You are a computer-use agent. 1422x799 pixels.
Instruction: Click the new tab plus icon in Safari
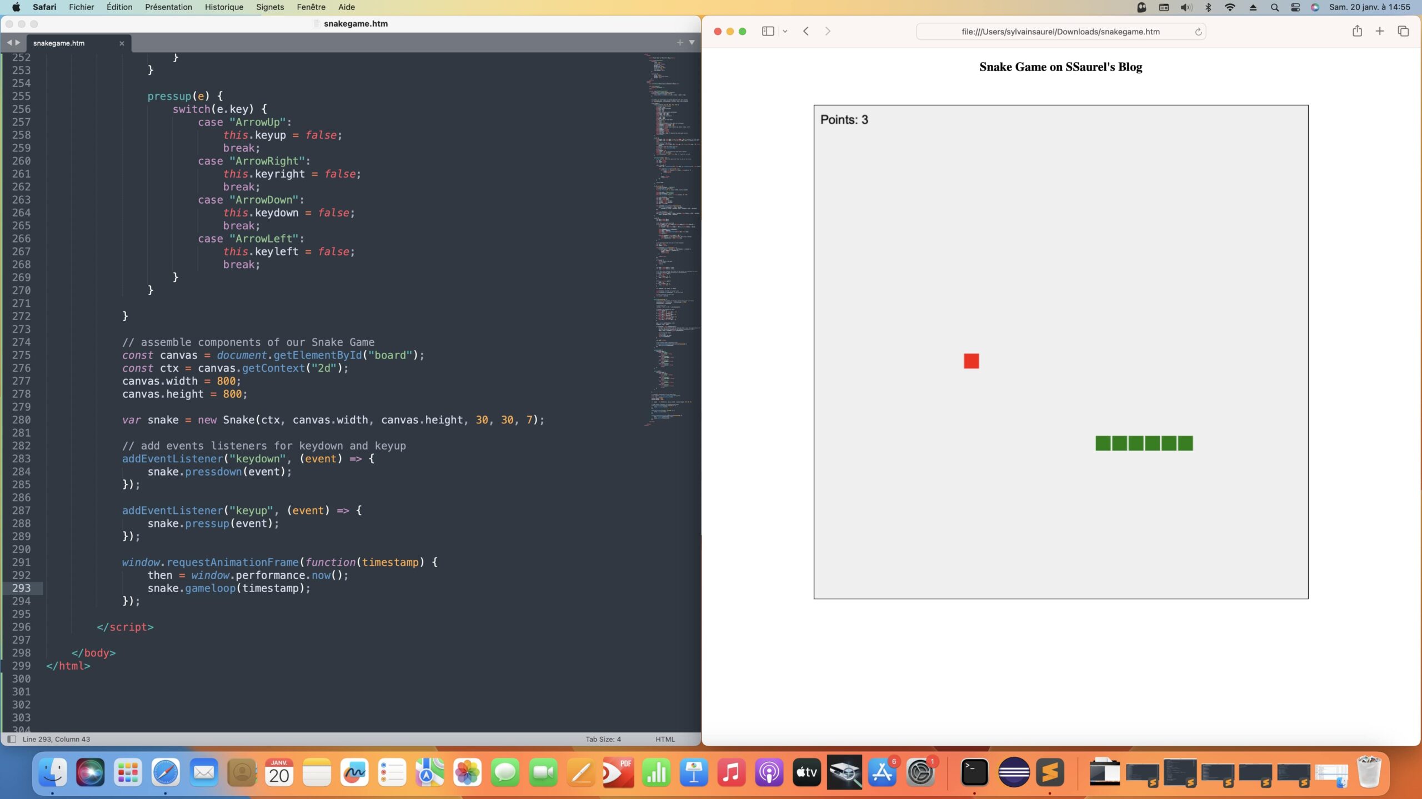[x=1380, y=32]
